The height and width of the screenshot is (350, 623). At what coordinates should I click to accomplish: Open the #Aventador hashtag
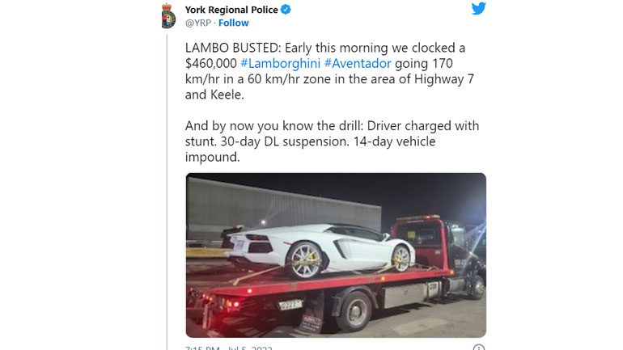[x=358, y=64]
